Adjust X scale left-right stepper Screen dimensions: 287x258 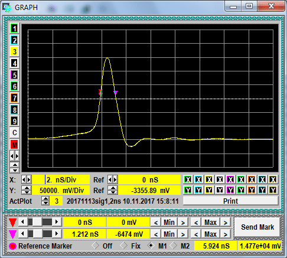pyautogui.click(x=26, y=179)
